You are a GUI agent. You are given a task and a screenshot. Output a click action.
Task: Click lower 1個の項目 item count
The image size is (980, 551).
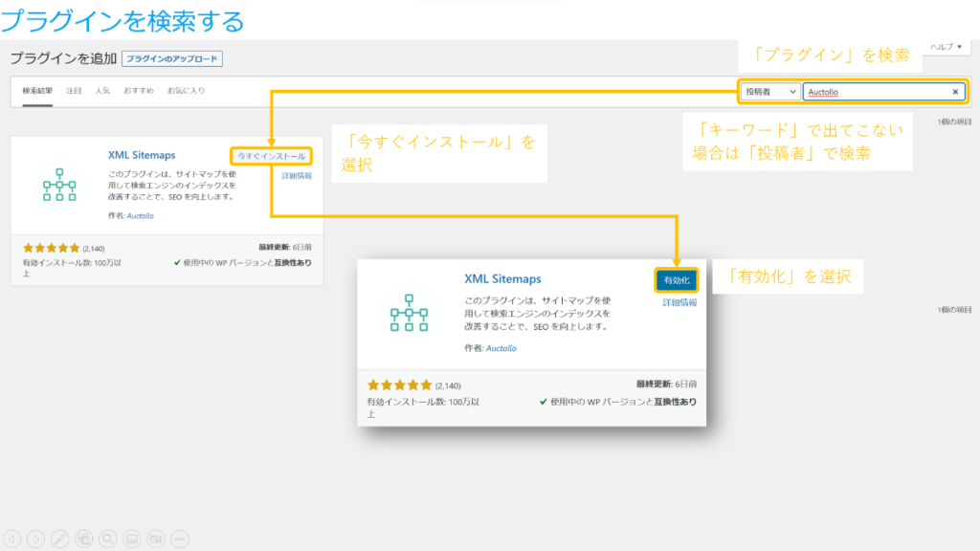(x=954, y=310)
